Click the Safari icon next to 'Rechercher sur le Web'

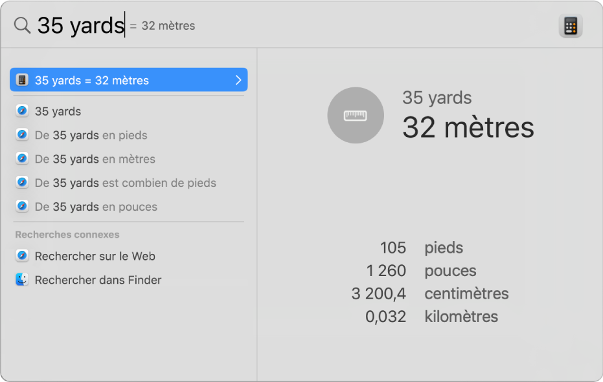(21, 256)
